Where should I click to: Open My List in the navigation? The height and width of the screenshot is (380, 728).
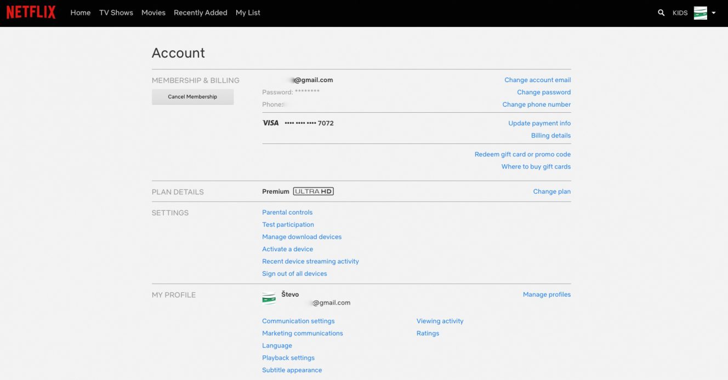[248, 13]
